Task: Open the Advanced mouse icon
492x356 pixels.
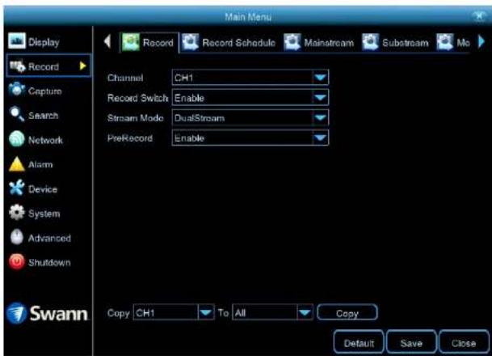Action: (x=17, y=237)
